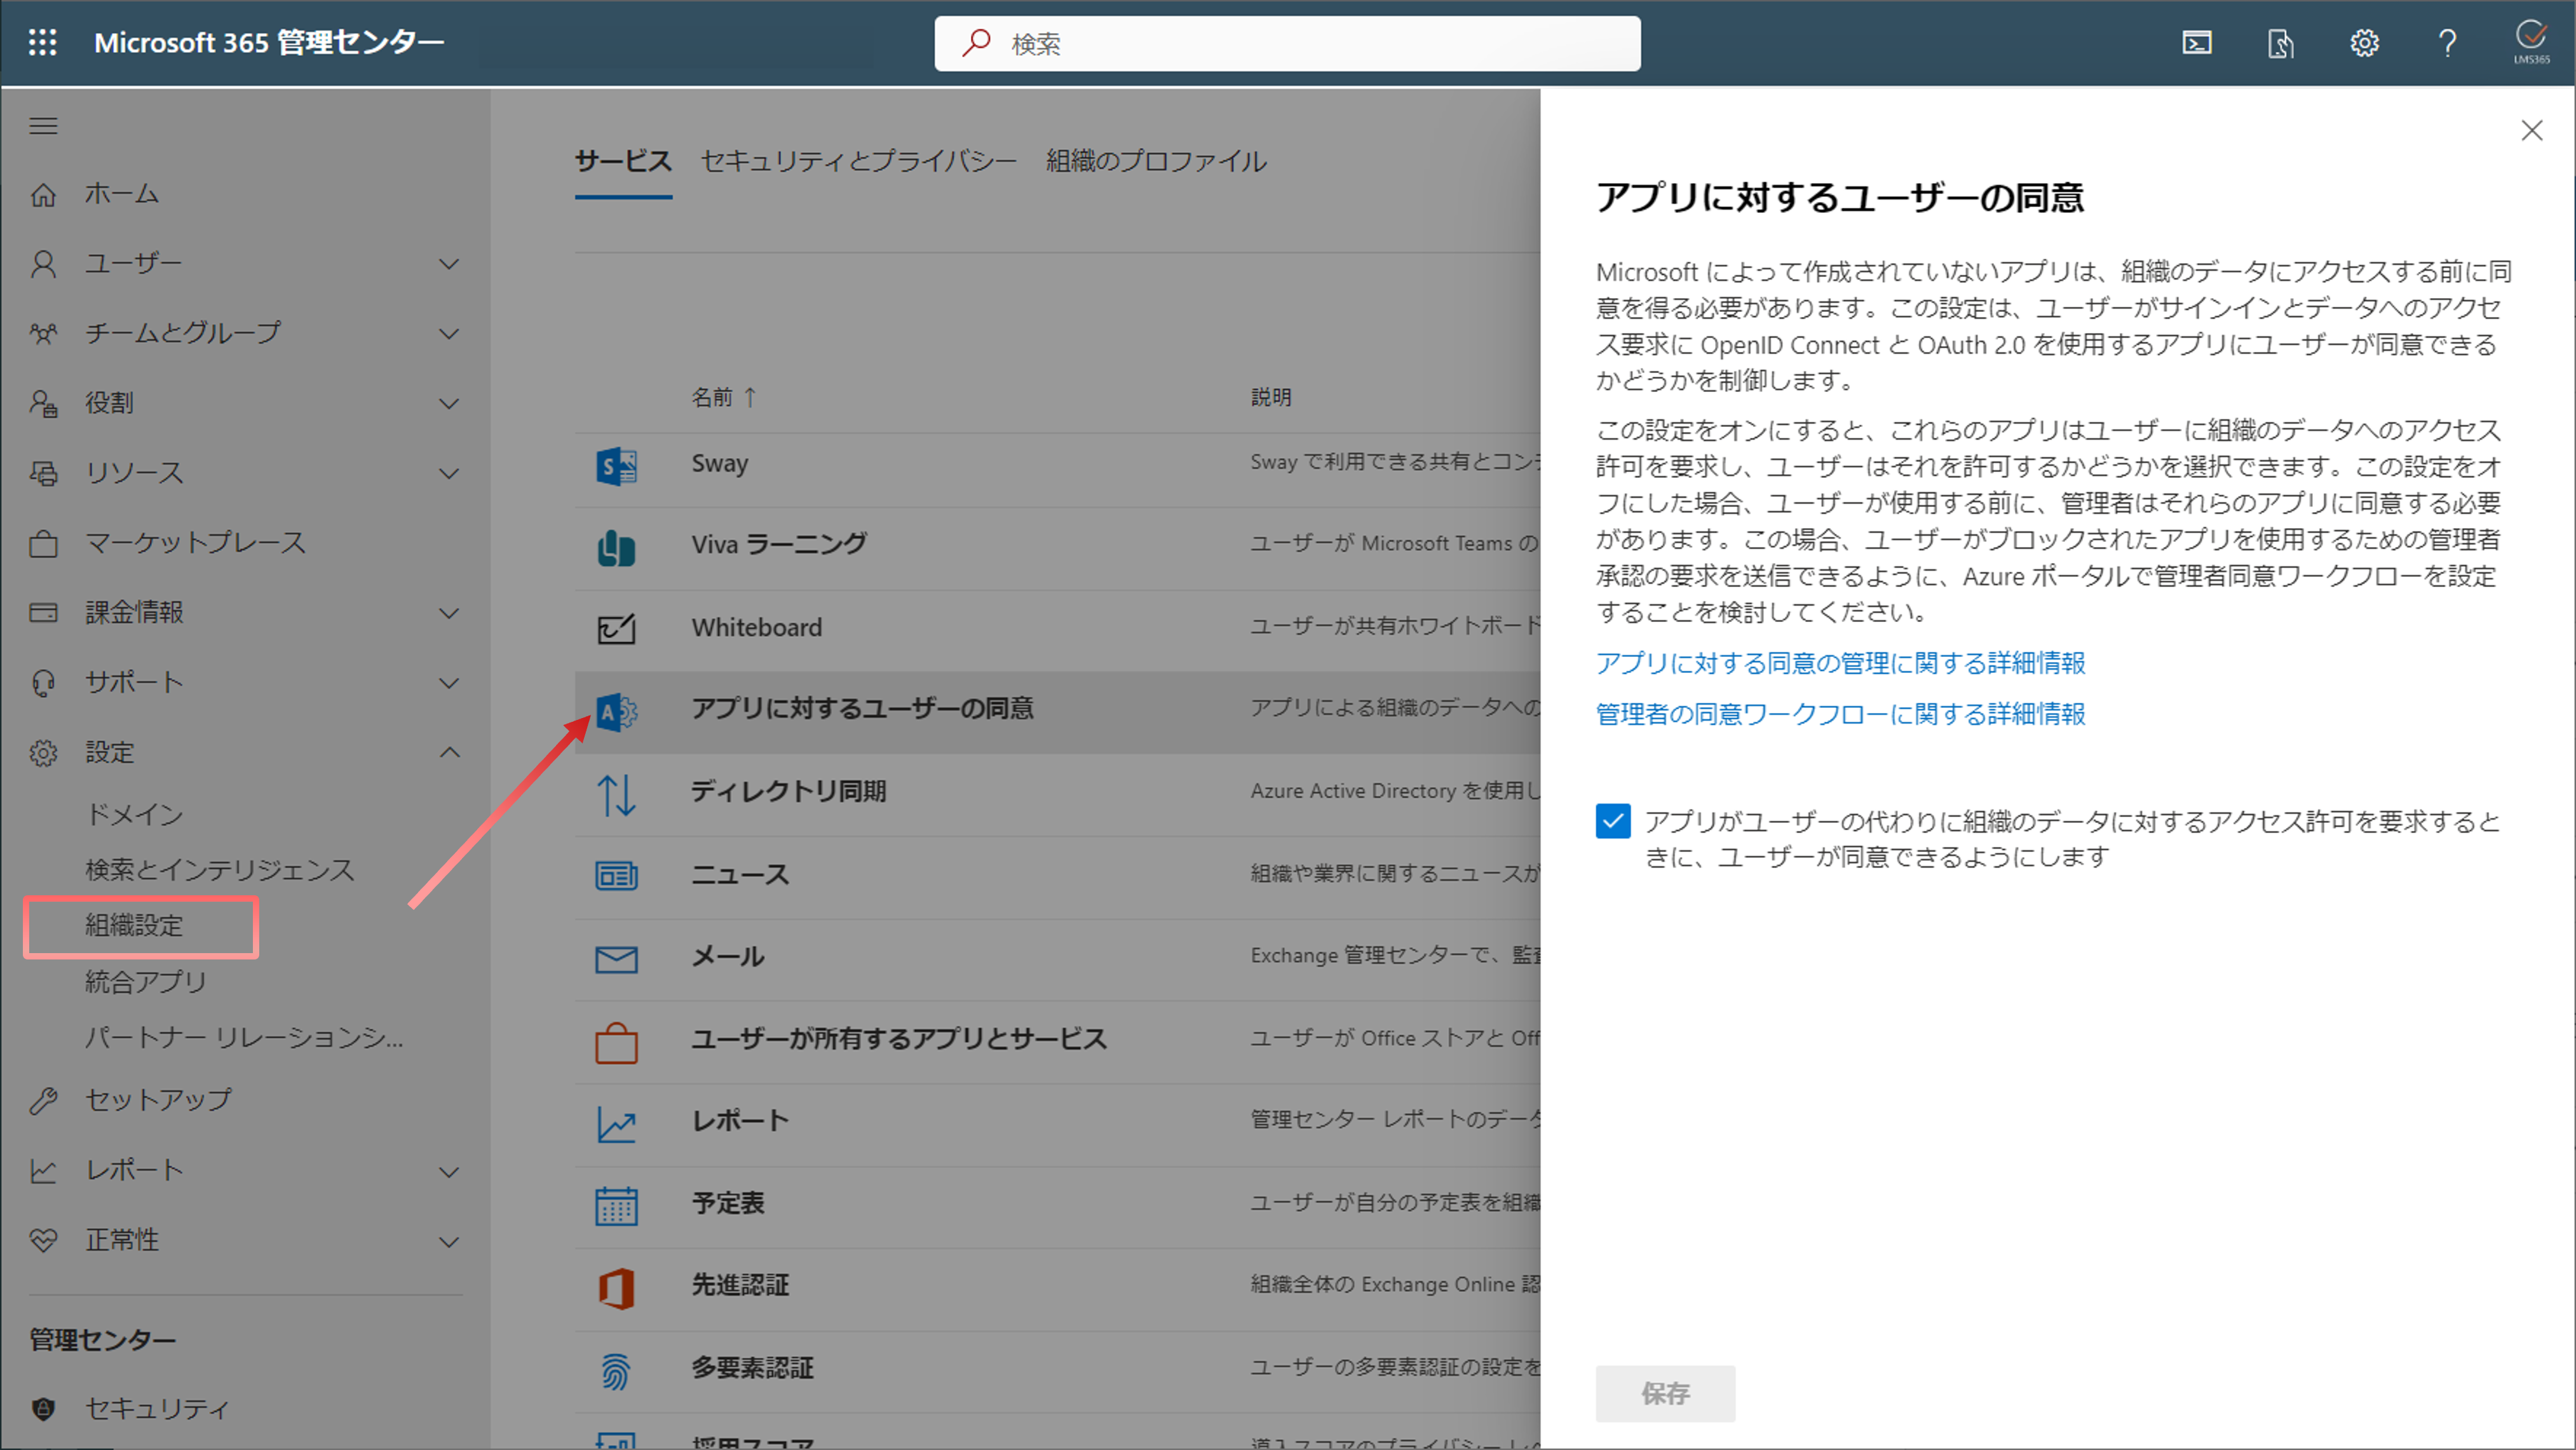Switch to the サービス tab
Image resolution: width=2576 pixels, height=1450 pixels.
623,161
